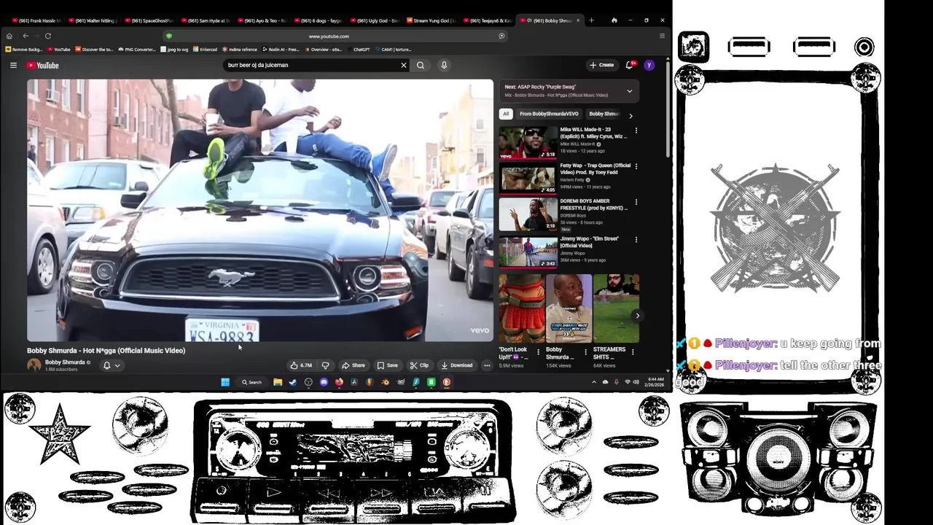Click the Bobby Shmurda channel avatar

point(34,365)
